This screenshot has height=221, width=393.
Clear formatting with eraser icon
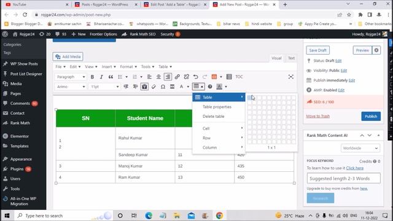tap(154, 87)
